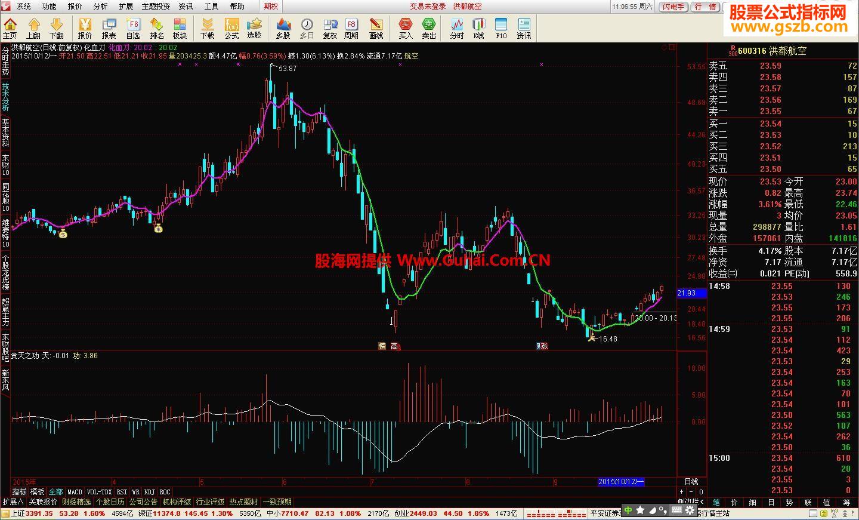Screen dimensions: 859x520
Task: Open the 分析 menu
Action: (x=101, y=7)
